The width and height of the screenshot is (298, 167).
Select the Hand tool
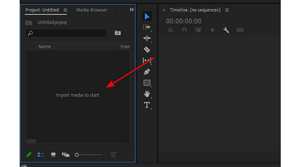(x=147, y=94)
